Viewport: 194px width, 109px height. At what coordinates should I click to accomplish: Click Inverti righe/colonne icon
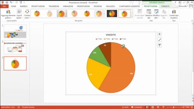pyautogui.click(x=140, y=14)
